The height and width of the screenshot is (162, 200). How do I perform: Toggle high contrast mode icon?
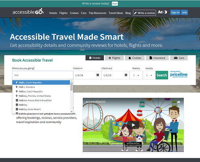pyautogui.click(x=165, y=12)
